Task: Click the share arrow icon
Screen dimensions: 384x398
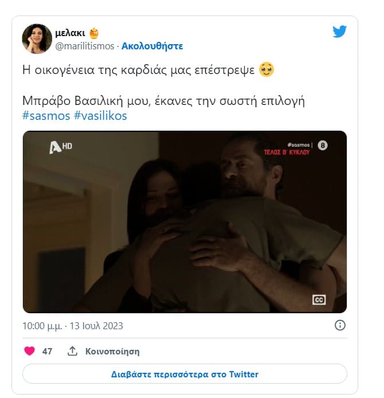Action: [72, 351]
